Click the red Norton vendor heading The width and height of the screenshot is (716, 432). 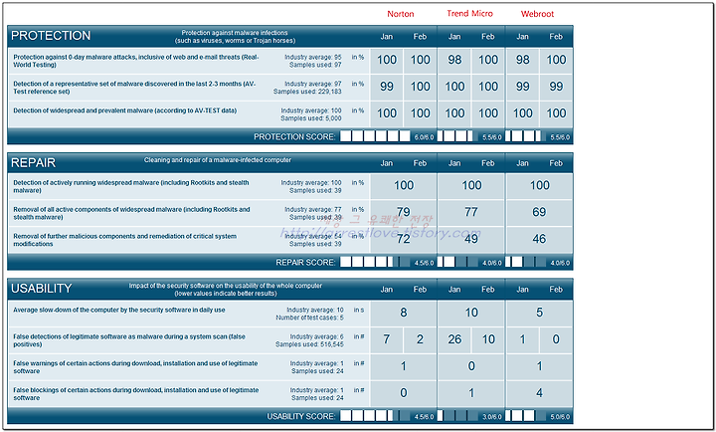tap(401, 14)
